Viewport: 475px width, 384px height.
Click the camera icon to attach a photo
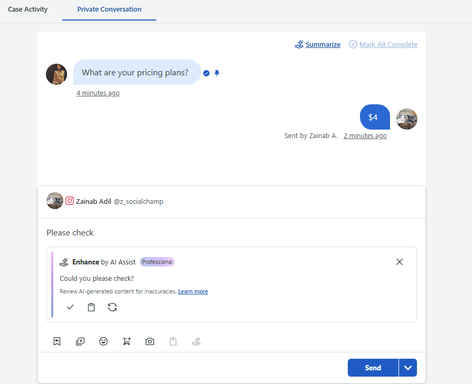pyautogui.click(x=150, y=342)
